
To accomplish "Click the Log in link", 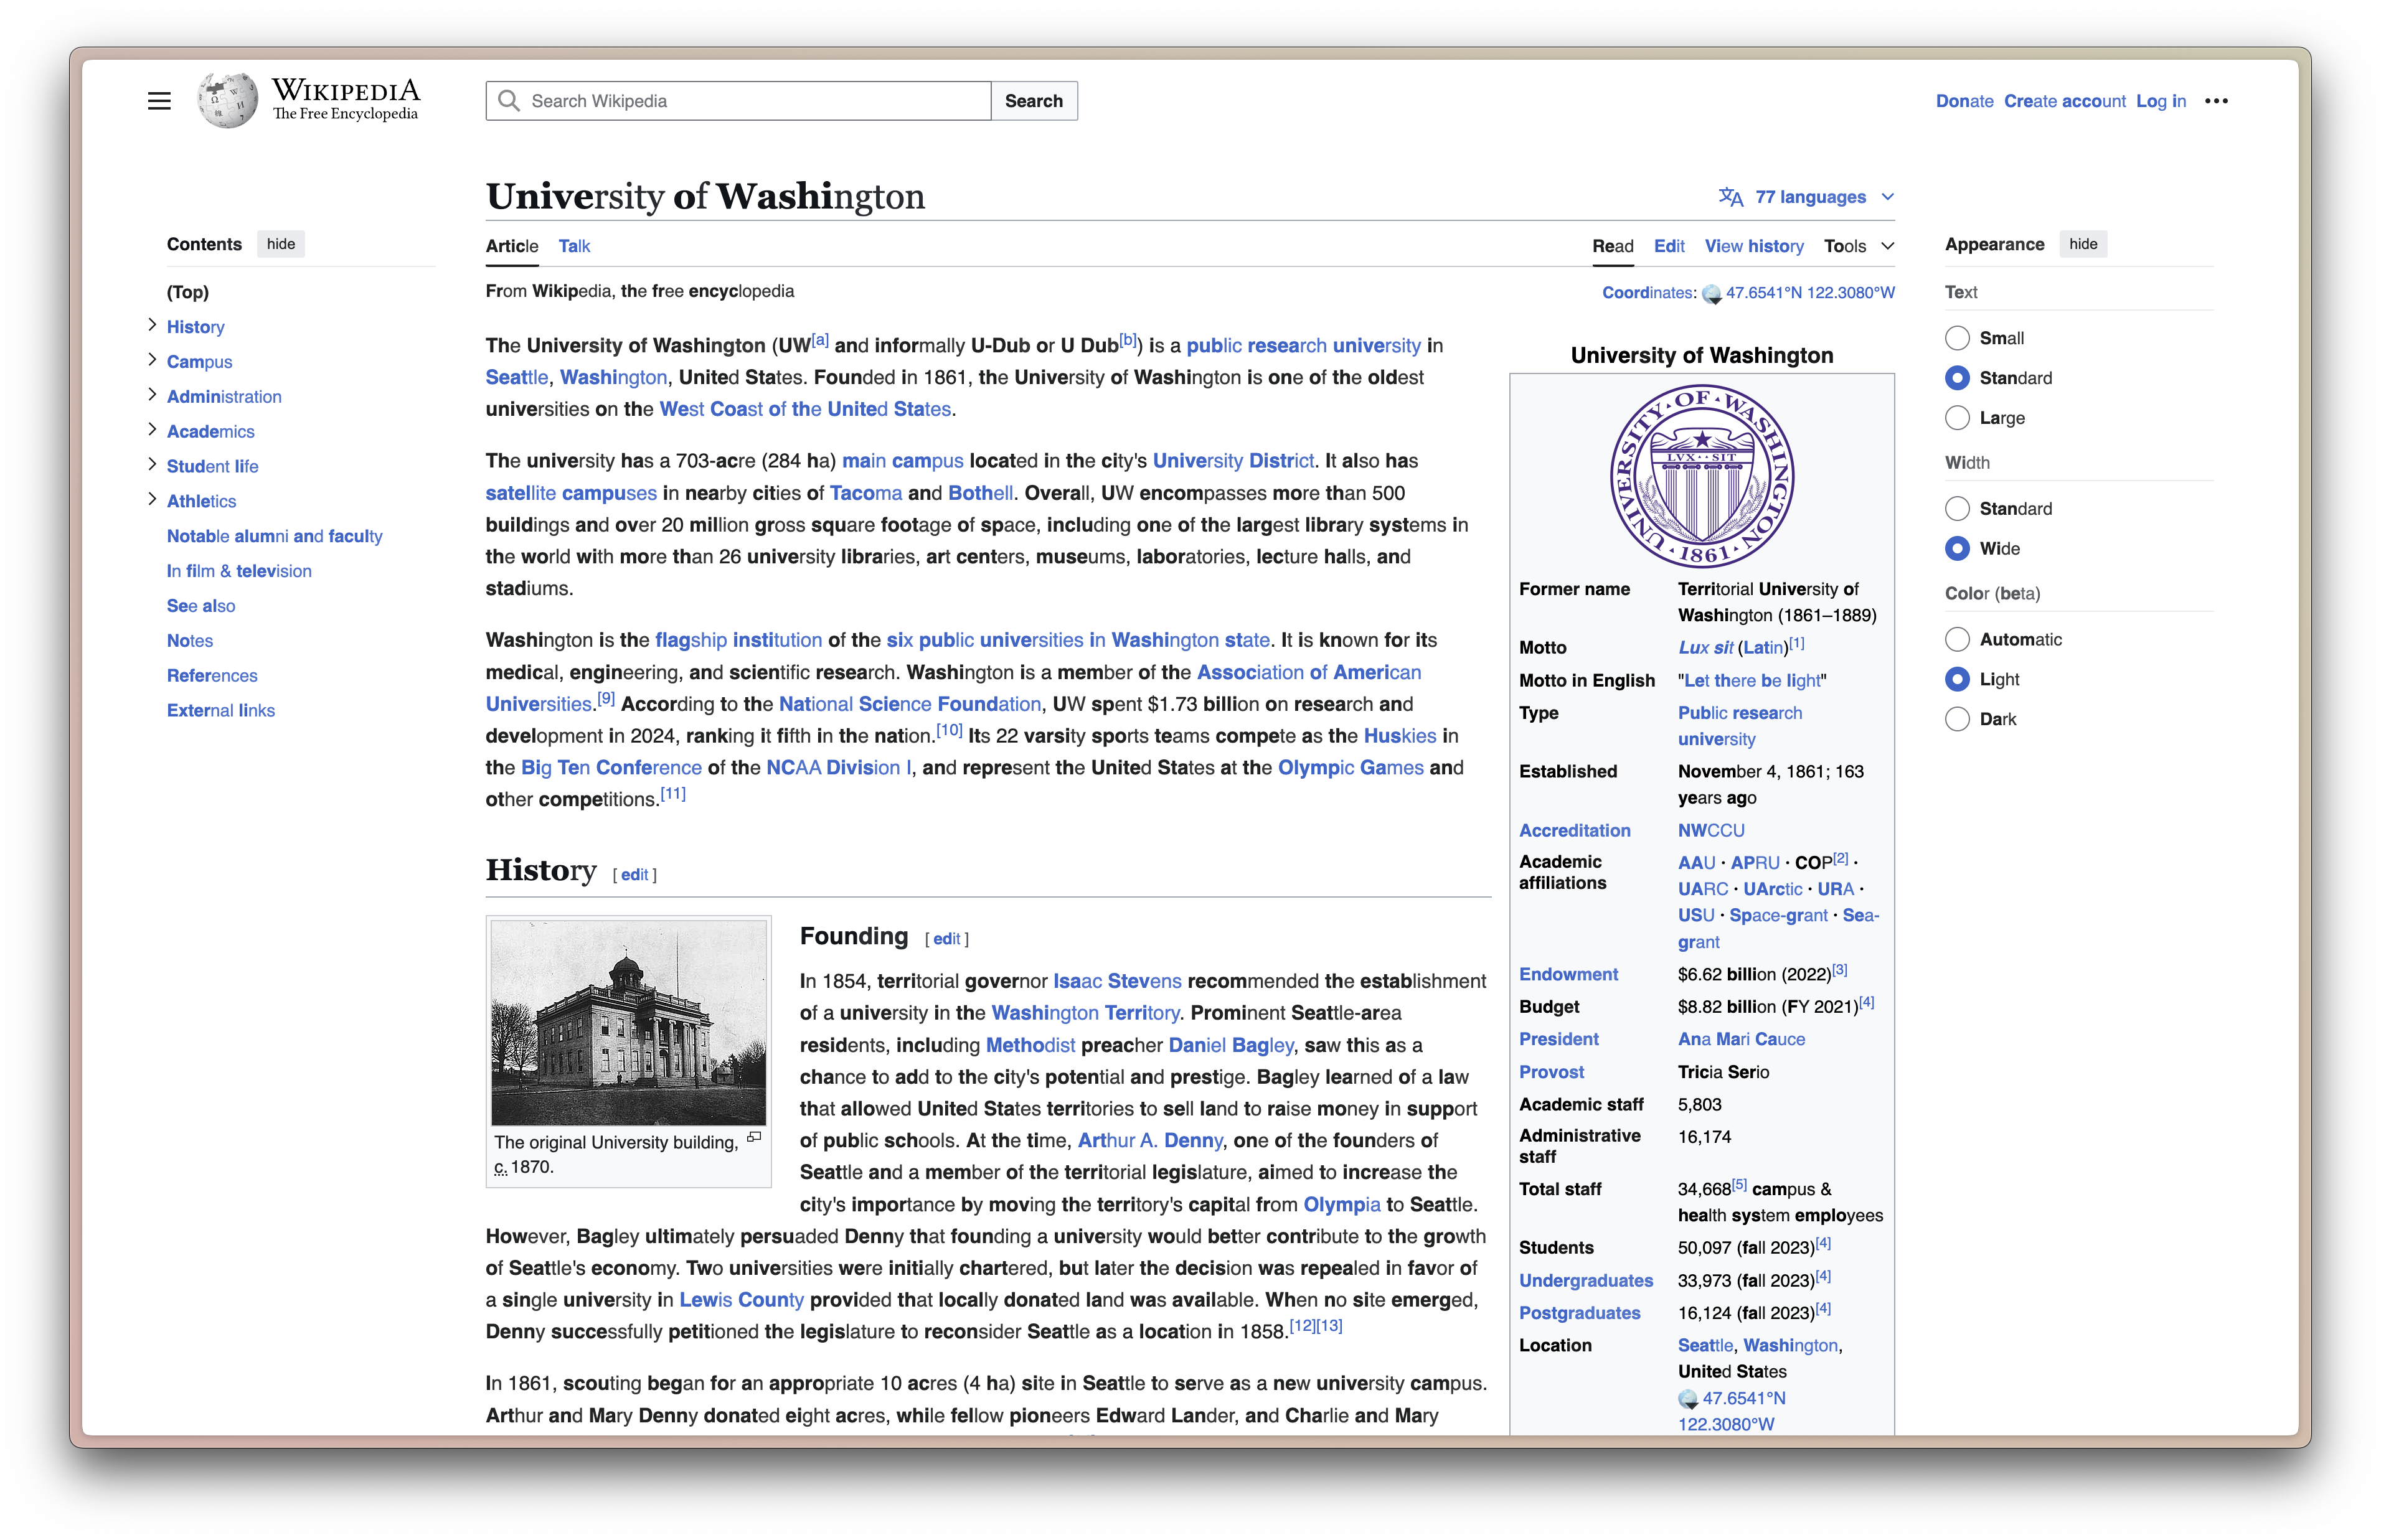I will pyautogui.click(x=2161, y=101).
